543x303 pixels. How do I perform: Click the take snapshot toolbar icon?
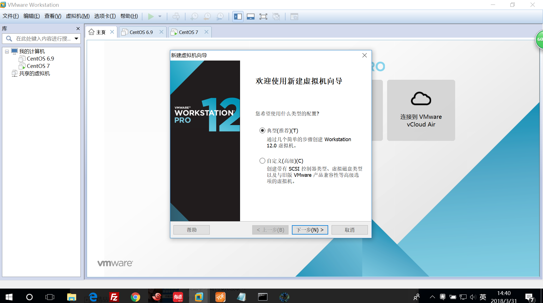194,16
